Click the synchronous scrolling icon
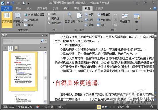The image size is (158, 110). 115,20
